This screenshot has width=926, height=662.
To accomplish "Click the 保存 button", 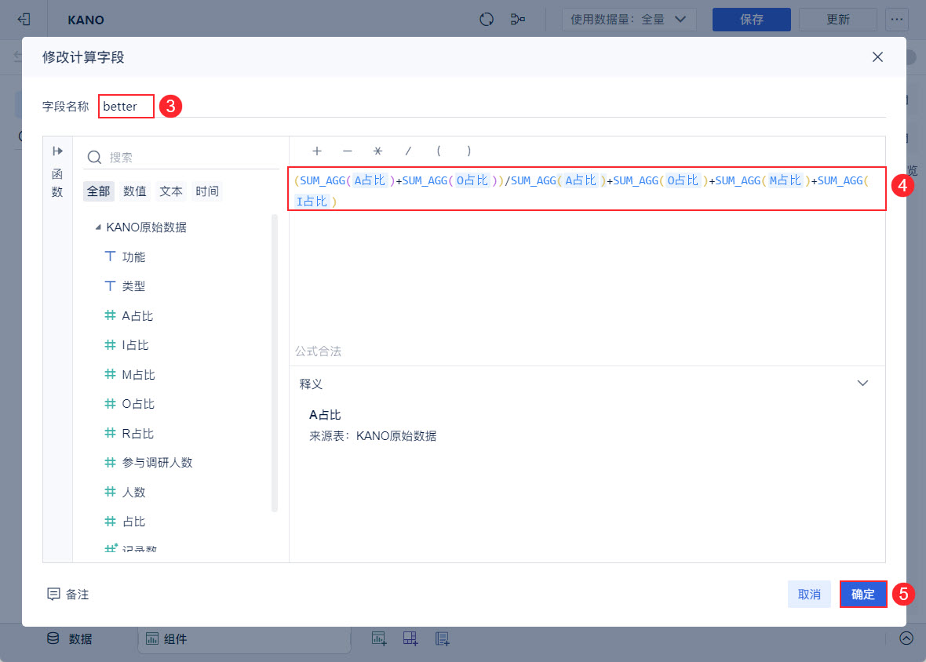I will (x=751, y=20).
